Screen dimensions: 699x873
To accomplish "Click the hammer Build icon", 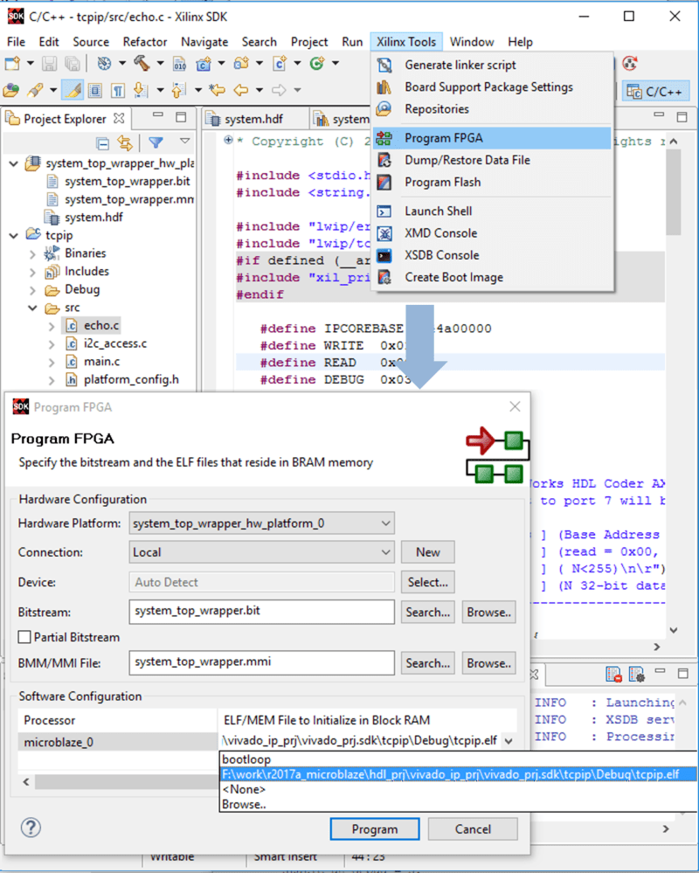I will click(x=142, y=64).
